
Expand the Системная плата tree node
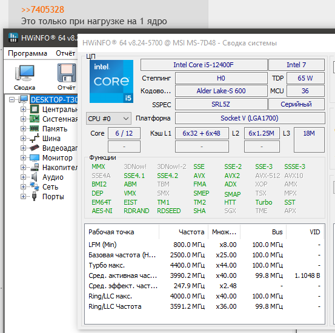tap(23, 119)
